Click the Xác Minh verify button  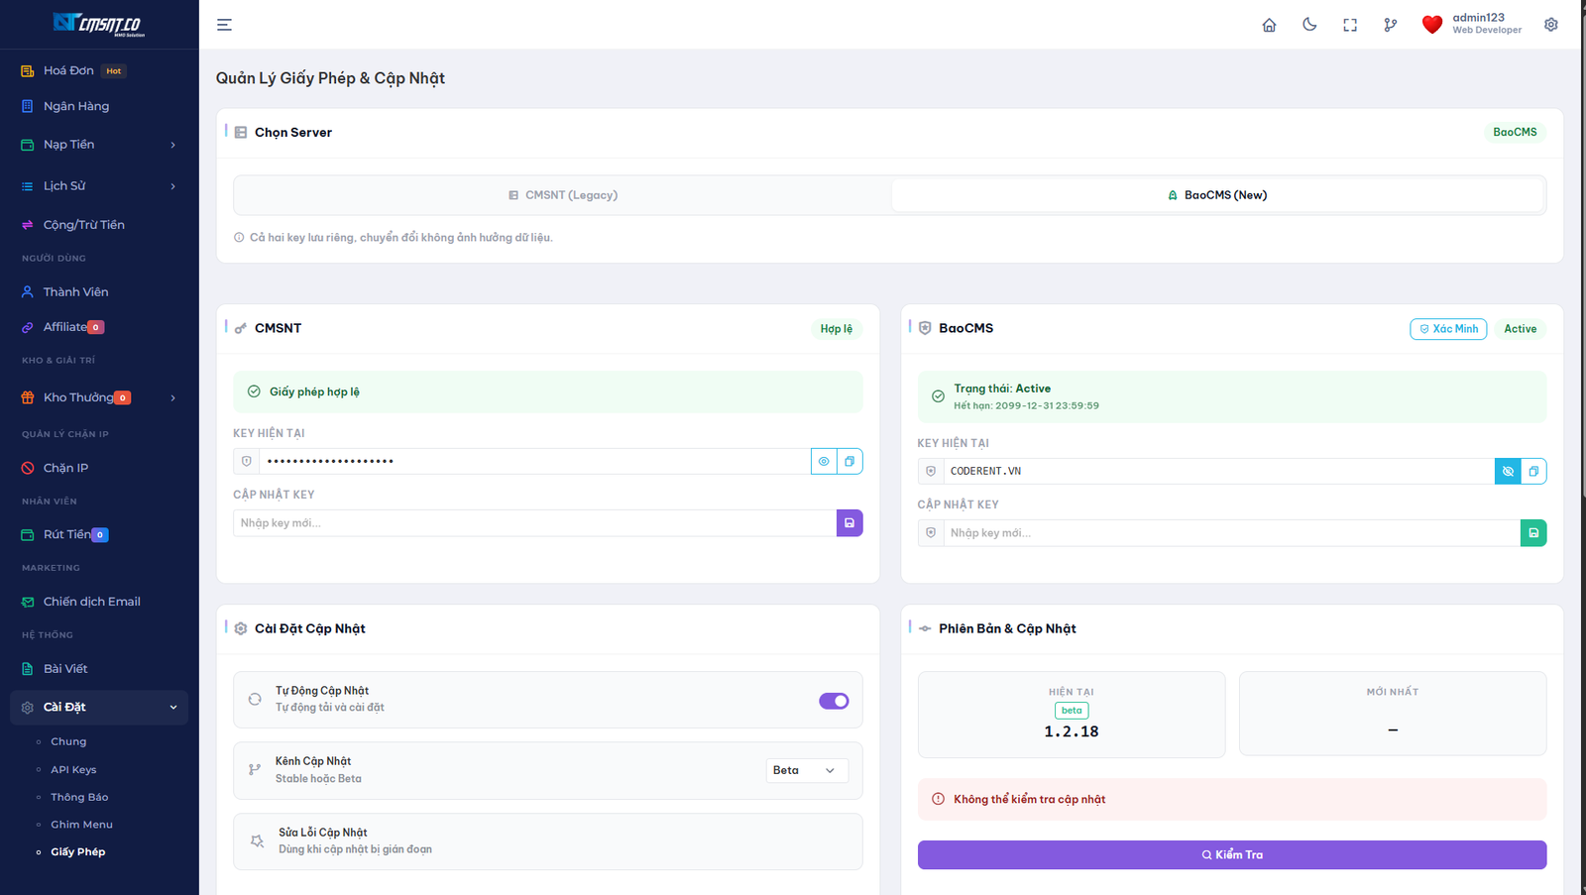1448,329
